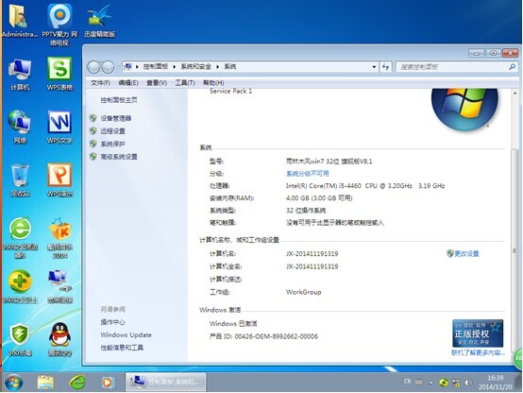Click the keyboard tray icon
Image resolution: width=523 pixels, height=393 pixels.
pos(419,382)
